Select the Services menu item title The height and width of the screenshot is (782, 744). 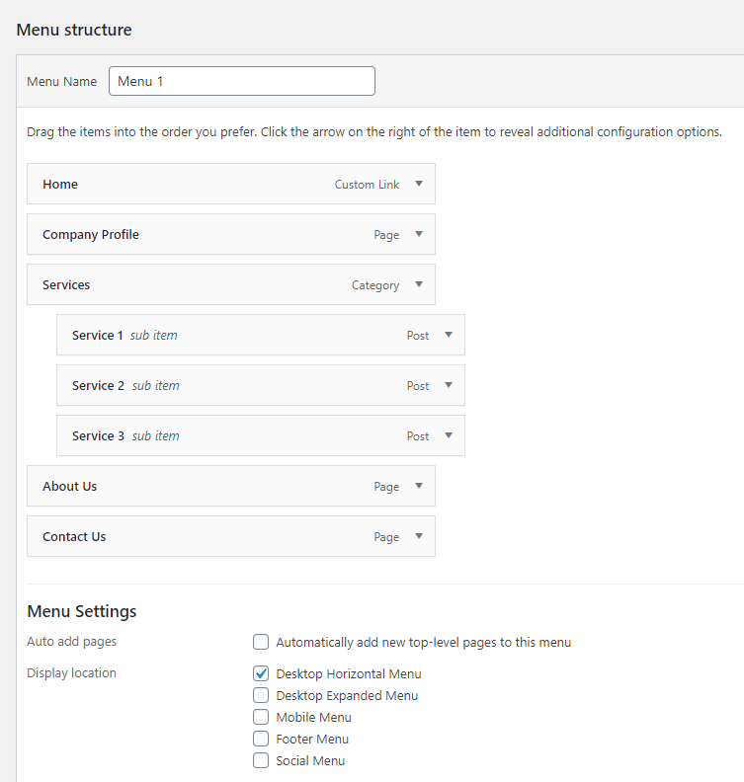(x=66, y=284)
